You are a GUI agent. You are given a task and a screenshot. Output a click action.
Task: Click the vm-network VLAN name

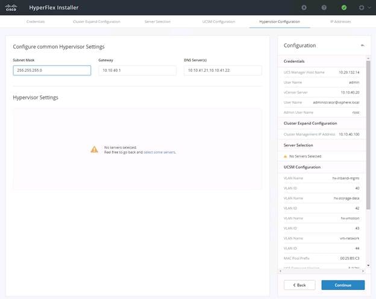(349, 238)
